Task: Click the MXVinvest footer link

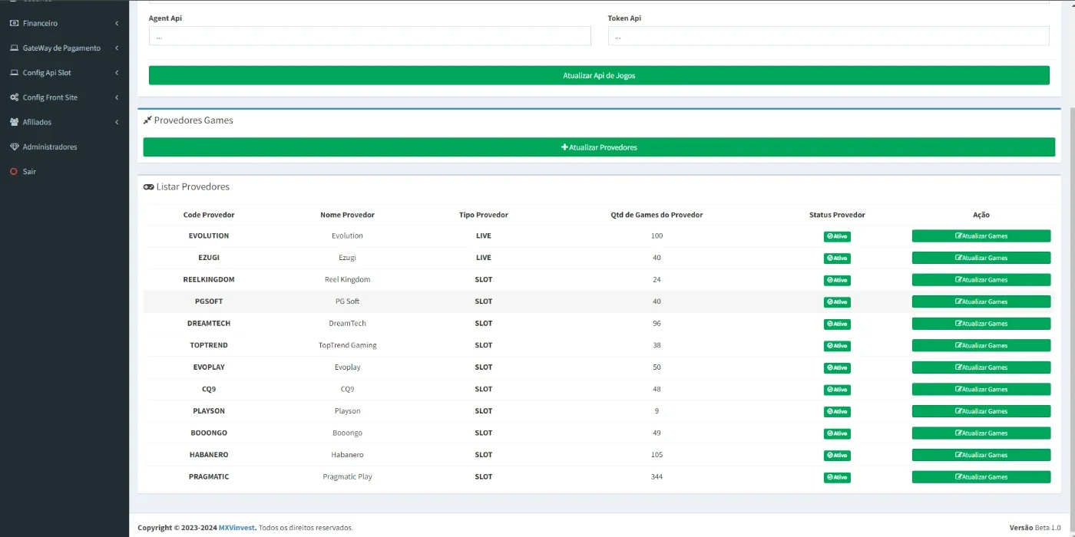Action: [x=237, y=528]
